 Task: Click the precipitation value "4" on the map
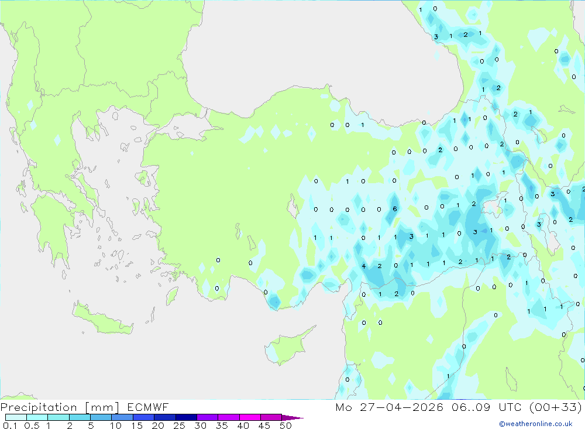[x=364, y=266]
